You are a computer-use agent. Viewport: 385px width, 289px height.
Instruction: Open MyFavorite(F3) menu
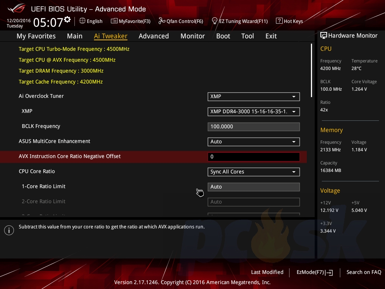(130, 21)
